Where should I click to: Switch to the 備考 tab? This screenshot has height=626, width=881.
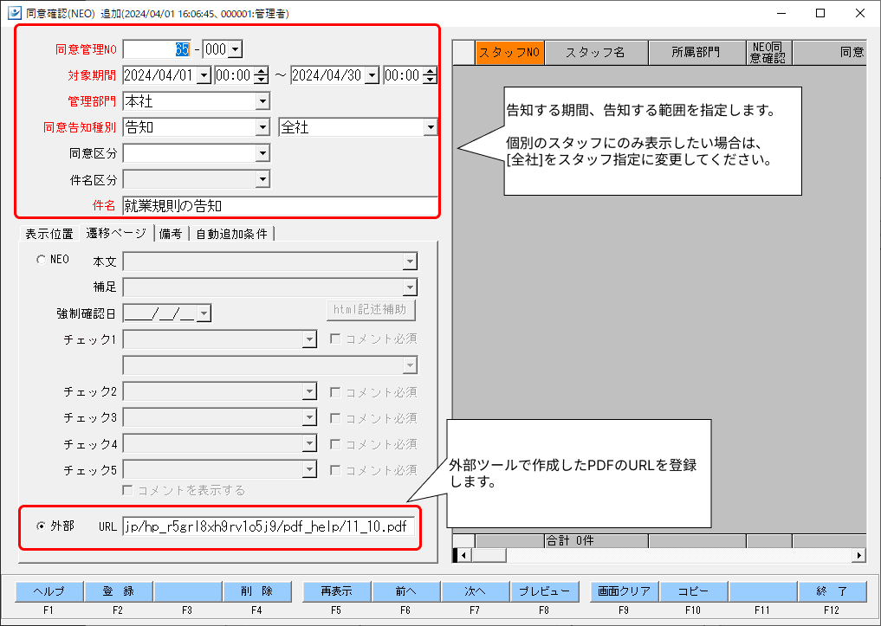(171, 234)
